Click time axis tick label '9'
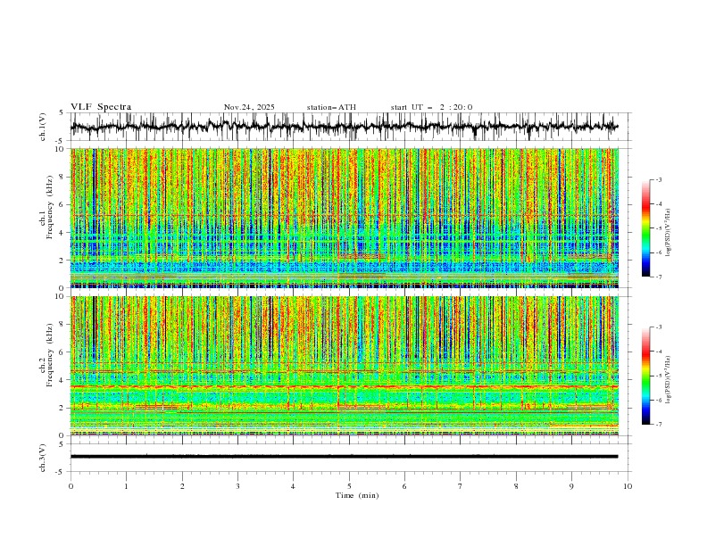 (x=571, y=486)
